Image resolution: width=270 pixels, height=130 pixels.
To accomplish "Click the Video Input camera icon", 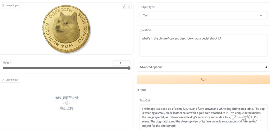I will (3, 80).
